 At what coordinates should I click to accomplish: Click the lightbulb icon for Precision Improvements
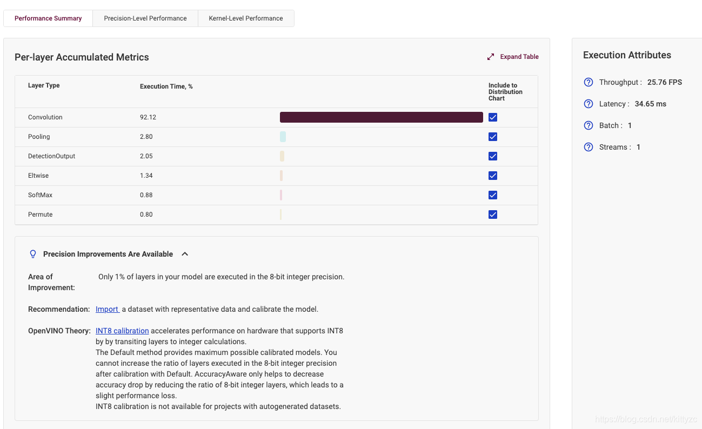33,254
